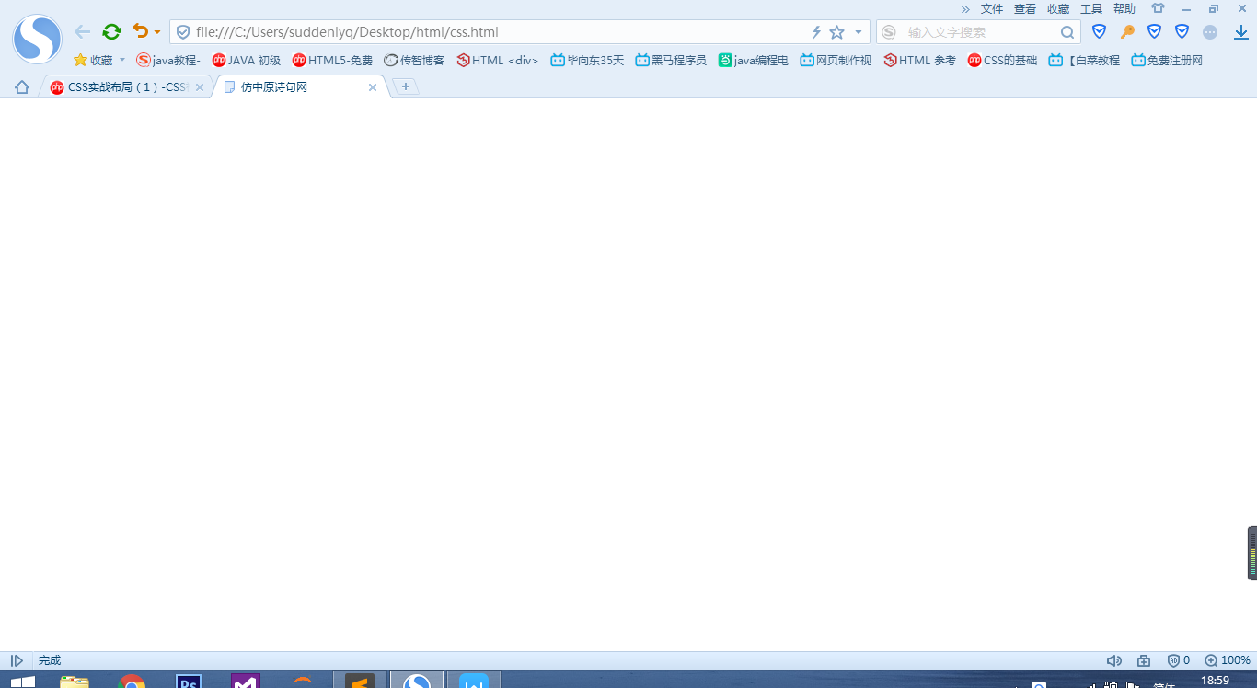Screen dimensions: 1257x688
Task: Click the magnifier search icon
Action: [1067, 32]
